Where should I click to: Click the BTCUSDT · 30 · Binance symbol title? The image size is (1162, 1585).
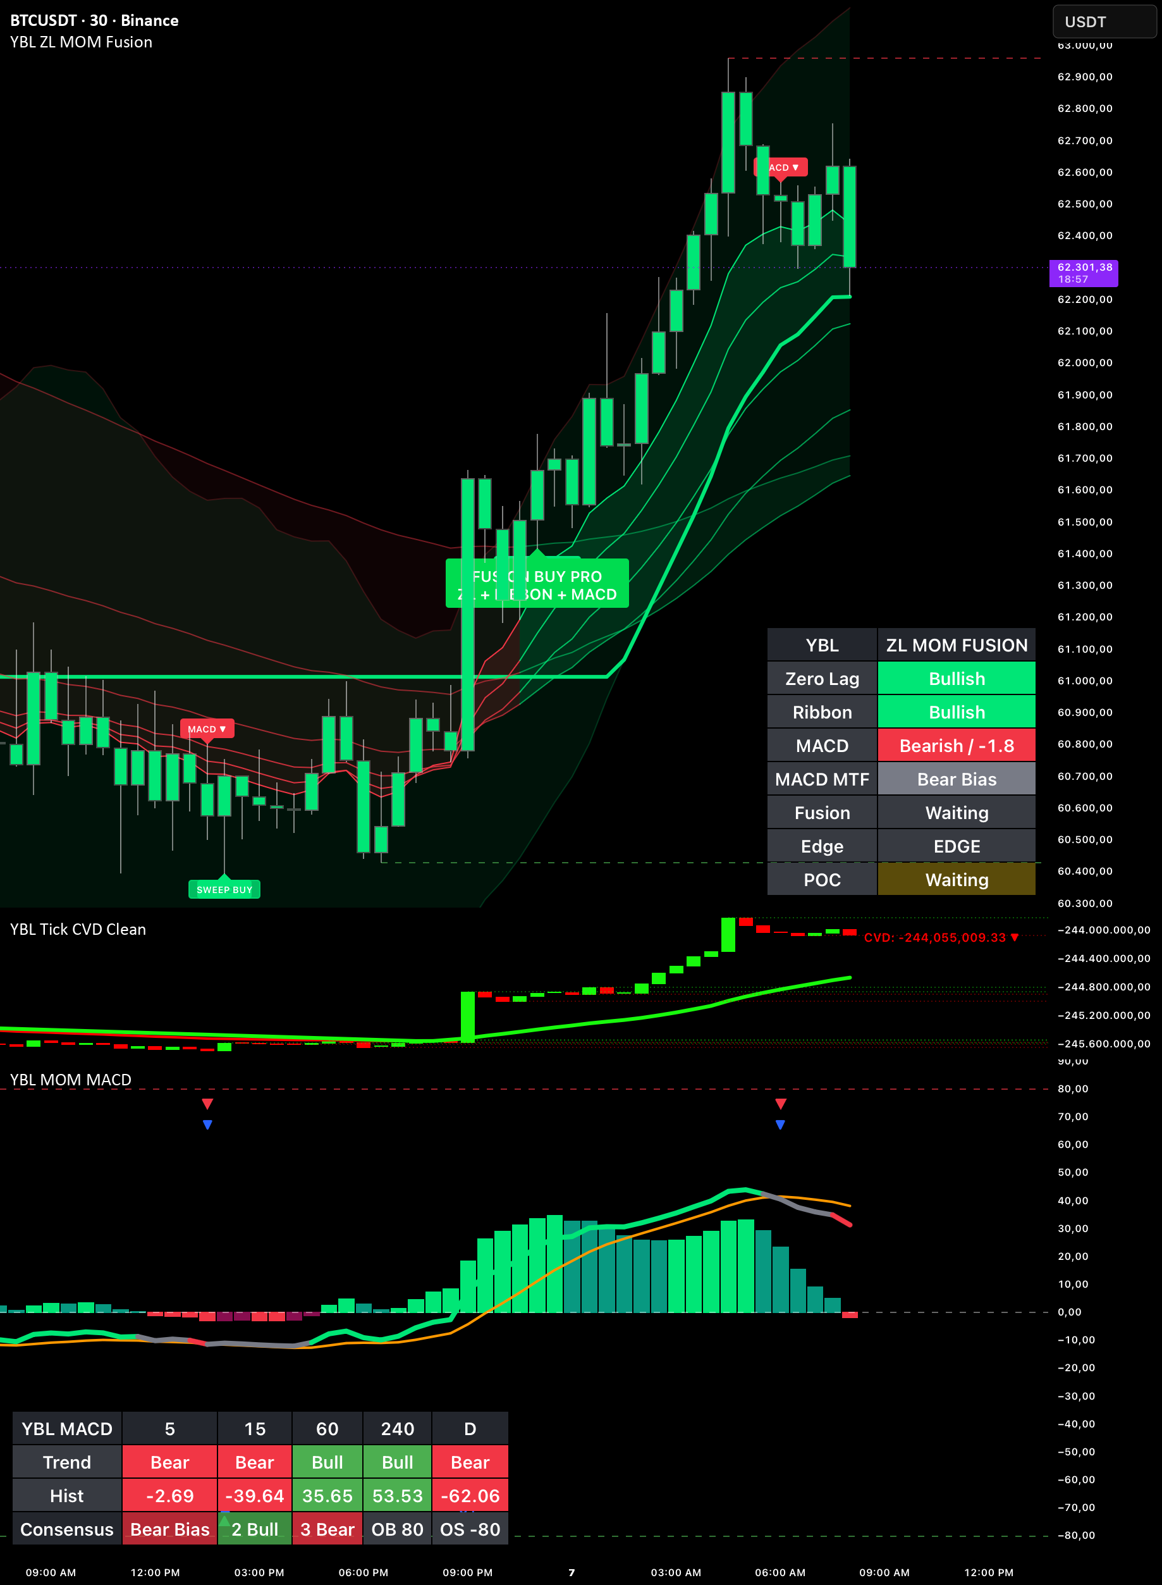tap(94, 20)
